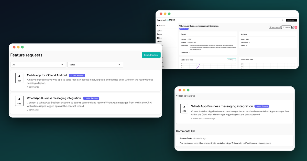Open SMS in the CRM sidebar
The height and width of the screenshot is (161, 307).
pos(159,41)
